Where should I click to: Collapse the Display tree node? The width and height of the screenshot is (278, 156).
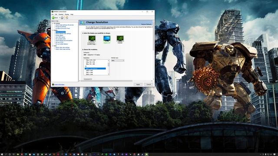(53, 30)
